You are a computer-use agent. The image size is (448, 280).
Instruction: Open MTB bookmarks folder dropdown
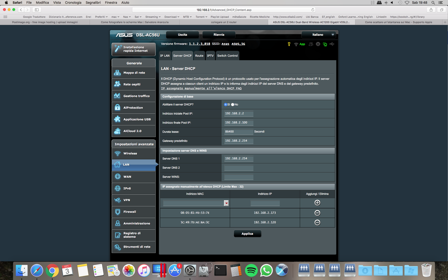(187, 17)
